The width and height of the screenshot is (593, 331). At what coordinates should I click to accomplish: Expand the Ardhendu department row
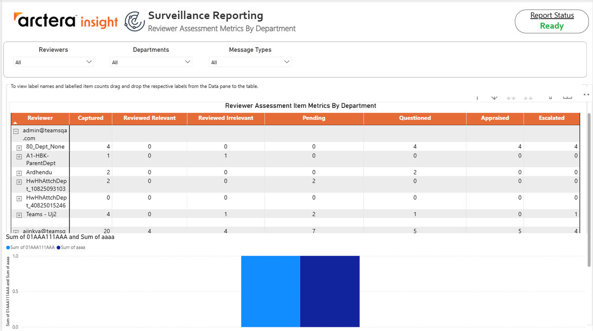pyautogui.click(x=19, y=173)
